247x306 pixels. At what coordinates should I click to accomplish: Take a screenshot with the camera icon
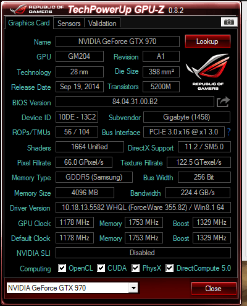click(229, 22)
